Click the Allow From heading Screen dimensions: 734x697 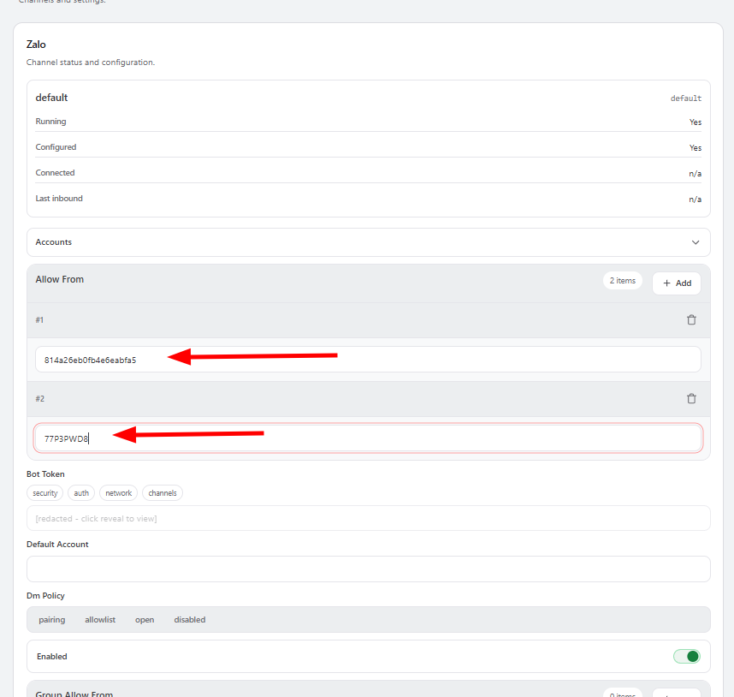[x=59, y=279]
